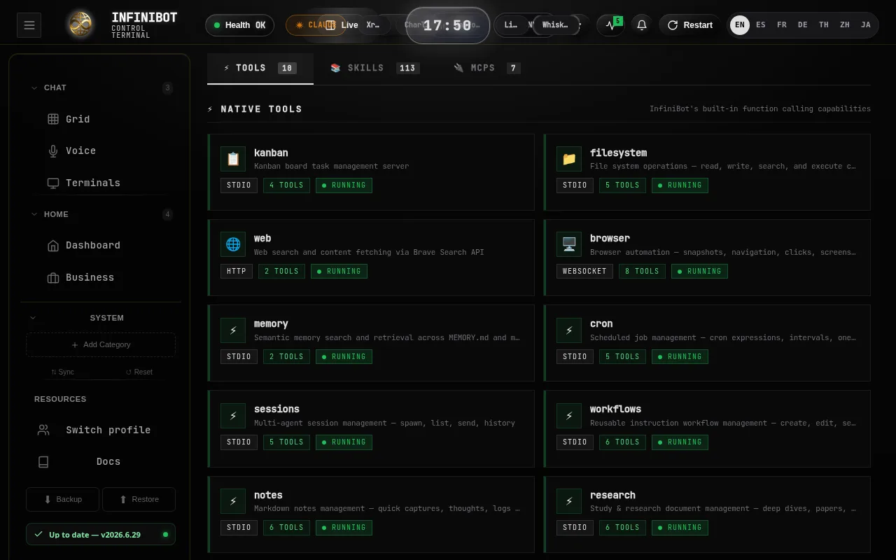Click the Restart button
896x560 pixels.
(x=689, y=25)
